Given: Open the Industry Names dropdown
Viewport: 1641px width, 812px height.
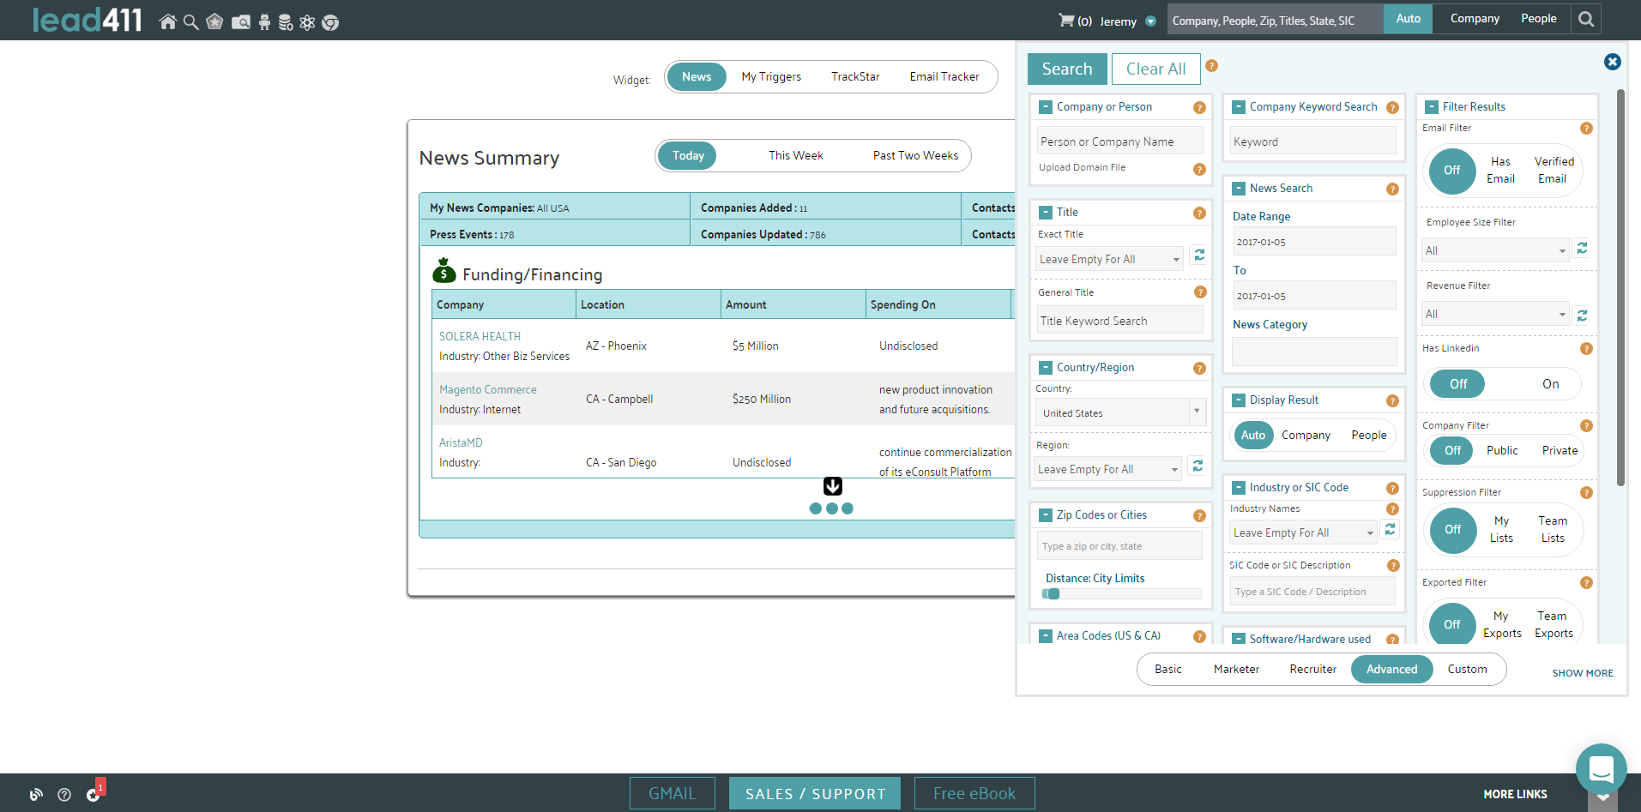Looking at the screenshot, I should 1303,532.
